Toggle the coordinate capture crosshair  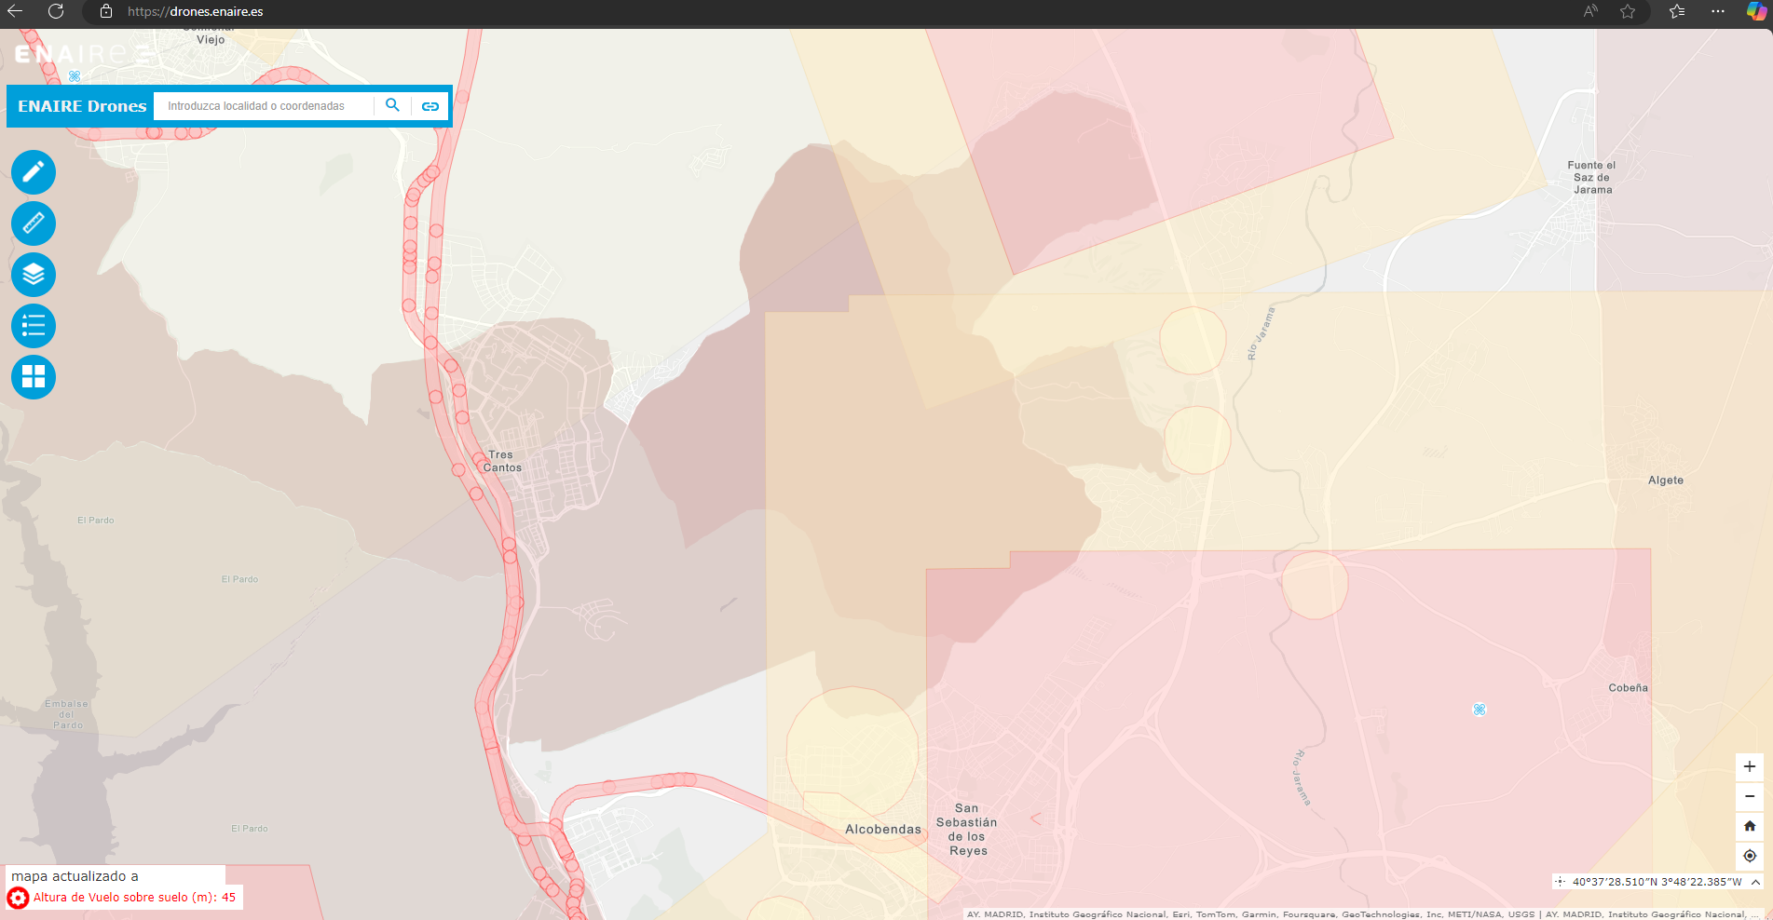pyautogui.click(x=1560, y=882)
